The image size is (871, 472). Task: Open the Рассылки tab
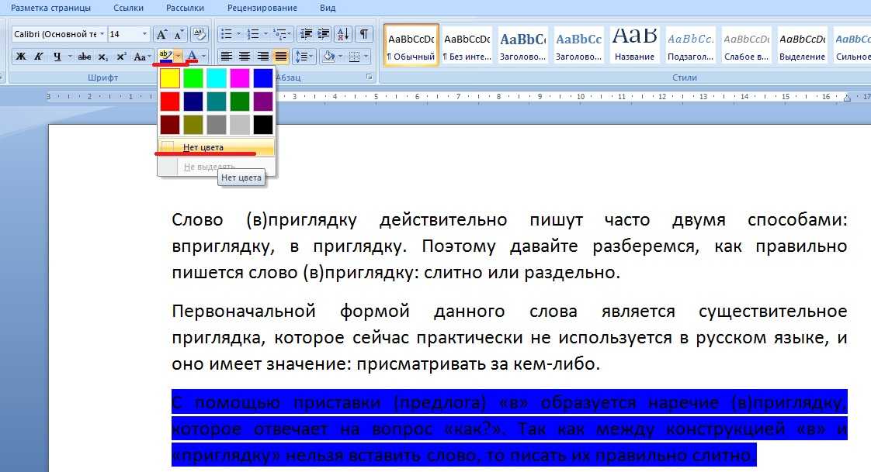pyautogui.click(x=185, y=9)
